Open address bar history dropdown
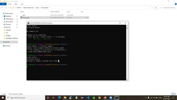Viewport: 177px width, 100px height. point(152,8)
